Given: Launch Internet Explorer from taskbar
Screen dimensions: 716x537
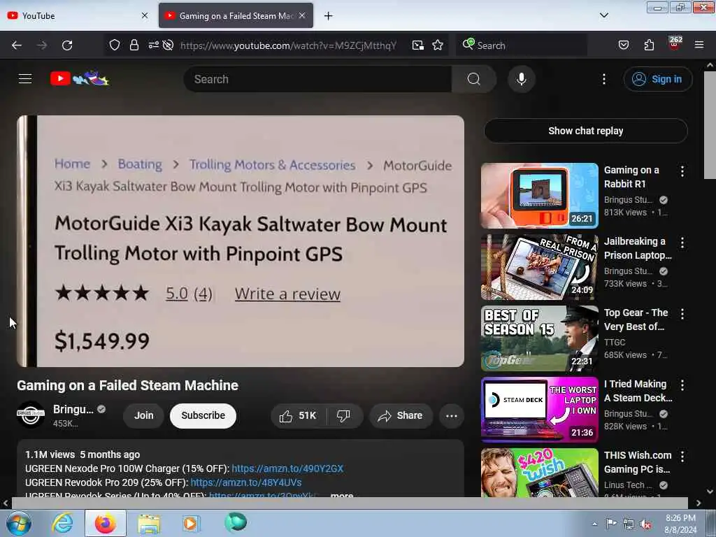Looking at the screenshot, I should (x=62, y=523).
